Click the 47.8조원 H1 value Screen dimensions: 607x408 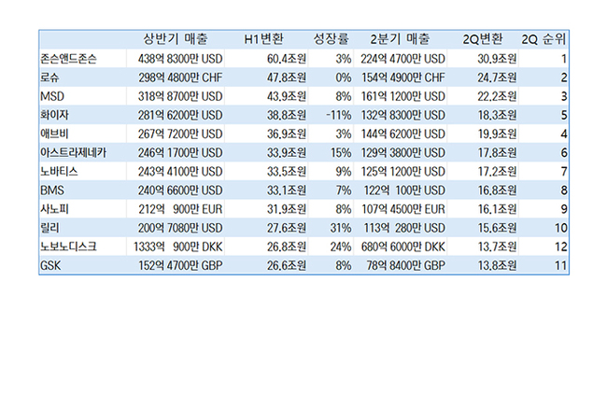pos(287,77)
